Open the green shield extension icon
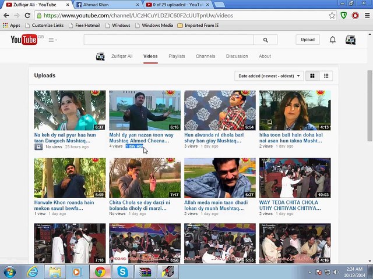This screenshot has height=279, width=373. click(343, 16)
